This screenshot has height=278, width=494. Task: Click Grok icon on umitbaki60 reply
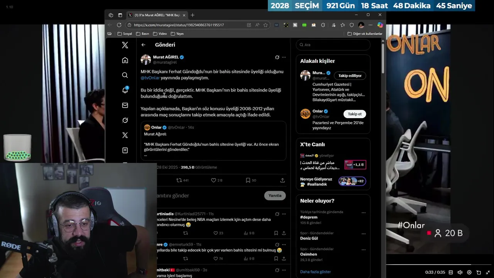coord(277,270)
